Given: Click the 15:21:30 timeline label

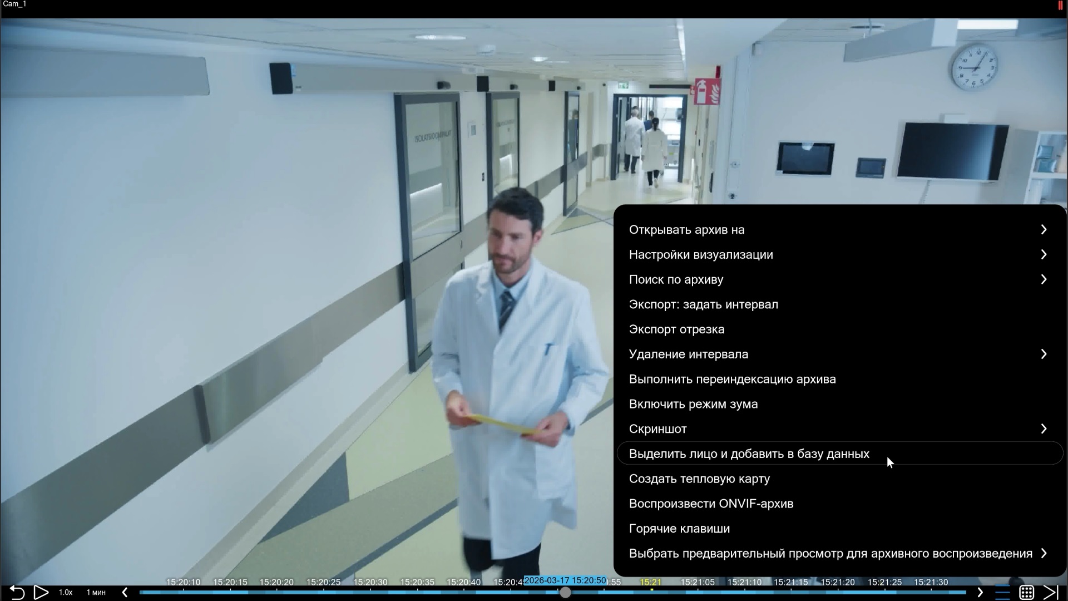Looking at the screenshot, I should [931, 582].
